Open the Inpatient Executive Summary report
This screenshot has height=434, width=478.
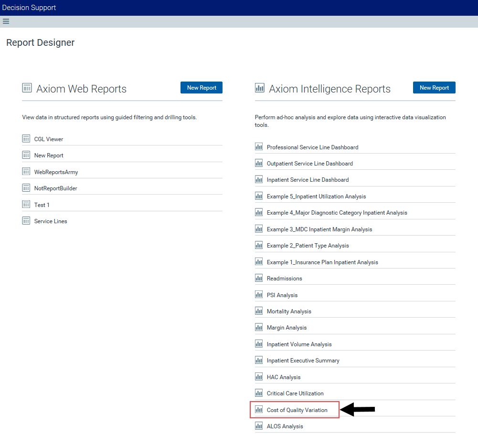click(303, 361)
